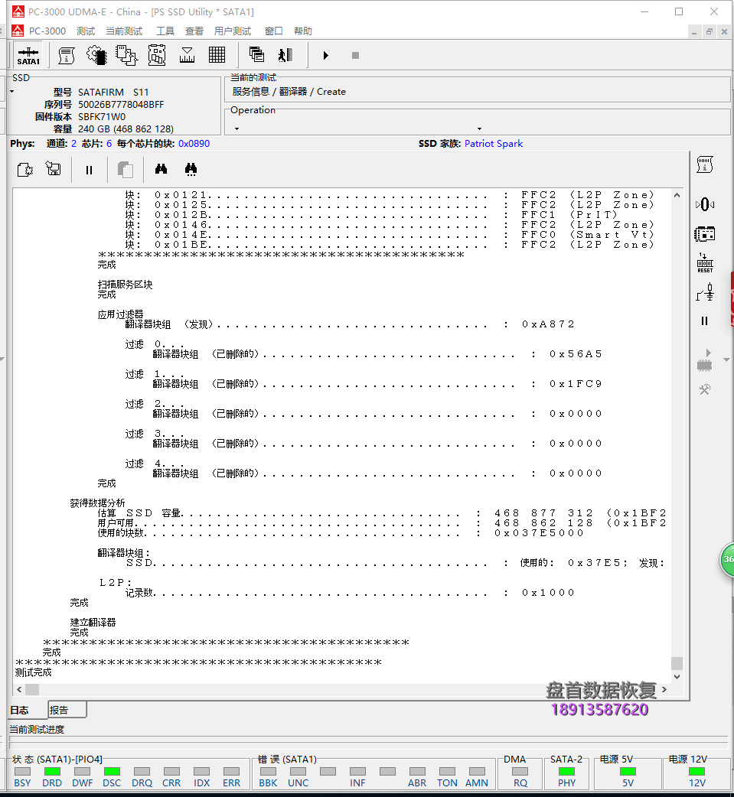Click the 0x0890 blocks per chip value
The height and width of the screenshot is (797, 734).
point(194,144)
